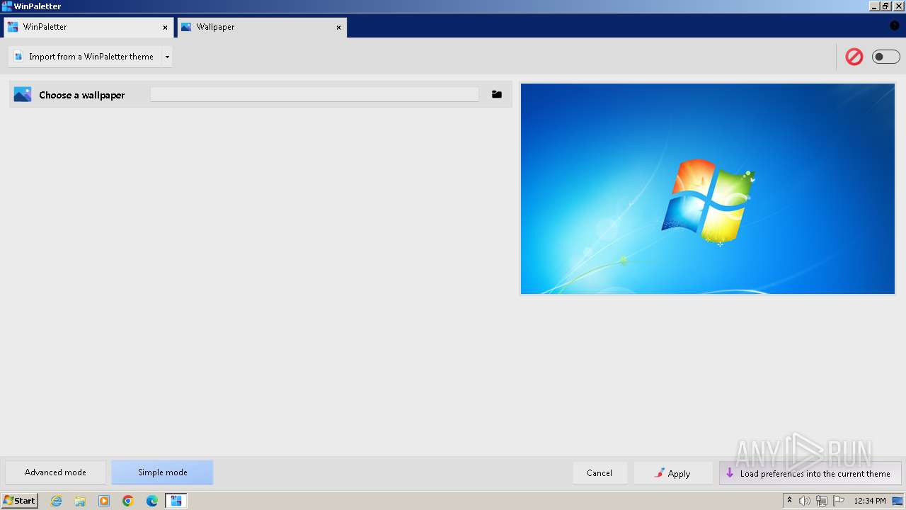This screenshot has height=510, width=906.
Task: Click the Show desktop tray icon
Action: coord(898,501)
